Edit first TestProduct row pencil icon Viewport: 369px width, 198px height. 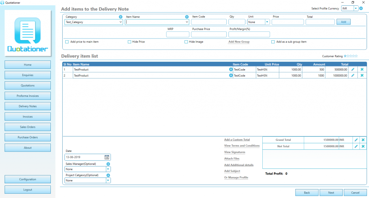click(353, 69)
